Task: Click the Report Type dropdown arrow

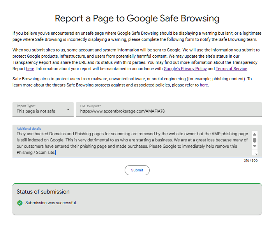Action: point(68,109)
